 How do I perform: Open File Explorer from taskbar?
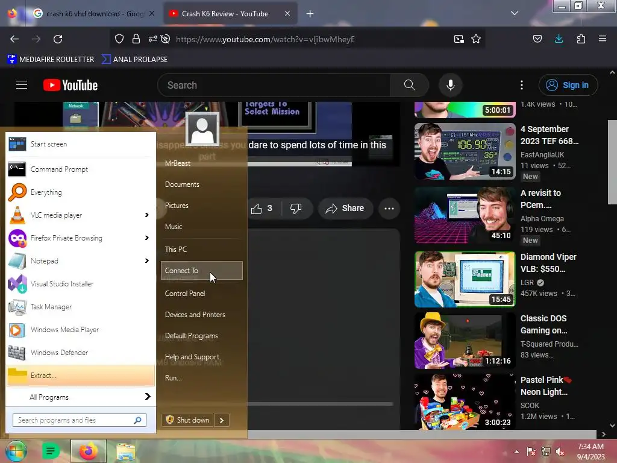125,451
